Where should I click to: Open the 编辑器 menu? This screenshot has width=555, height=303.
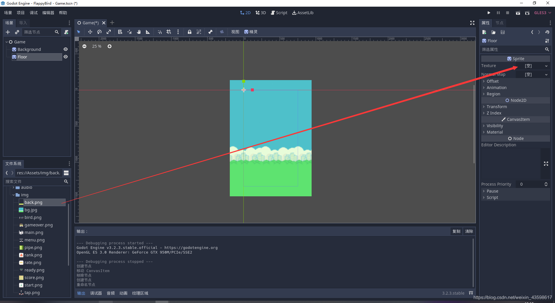point(48,13)
